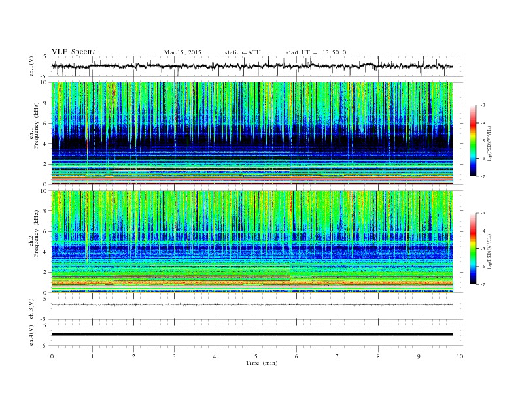Click the "8" kHz tick of ch.2 spectrogram
Image resolution: width=518 pixels, height=400 pixels.
point(45,211)
